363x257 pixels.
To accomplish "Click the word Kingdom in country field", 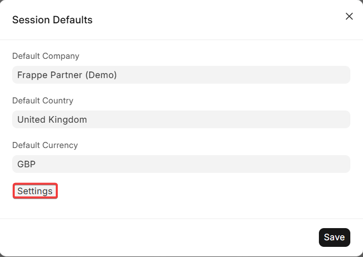I will pos(67,120).
